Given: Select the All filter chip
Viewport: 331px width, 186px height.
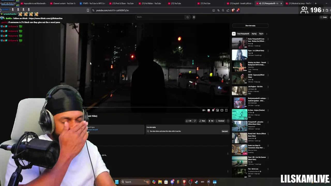Looking at the screenshot, I should tap(234, 34).
